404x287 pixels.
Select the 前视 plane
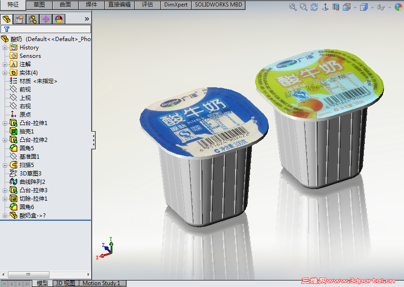[21, 90]
